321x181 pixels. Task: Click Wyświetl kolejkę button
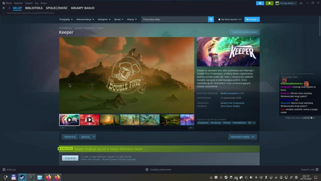pyautogui.click(x=243, y=137)
